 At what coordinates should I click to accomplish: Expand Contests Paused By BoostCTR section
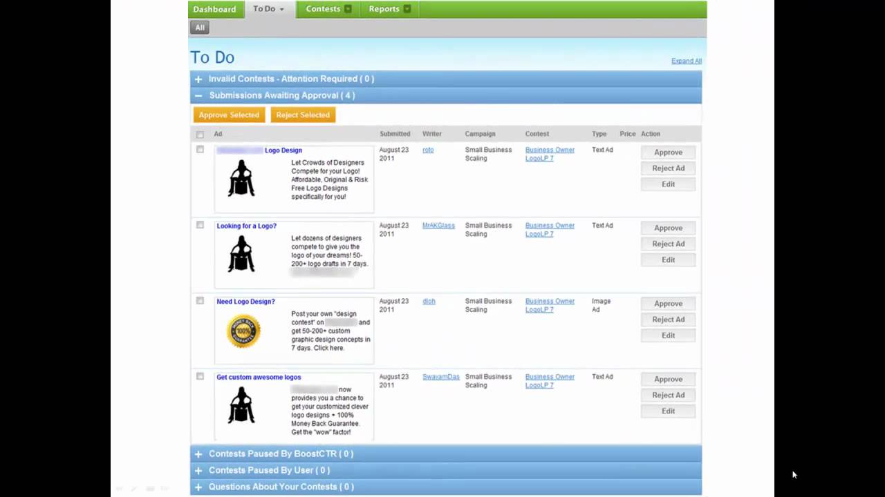point(446,454)
